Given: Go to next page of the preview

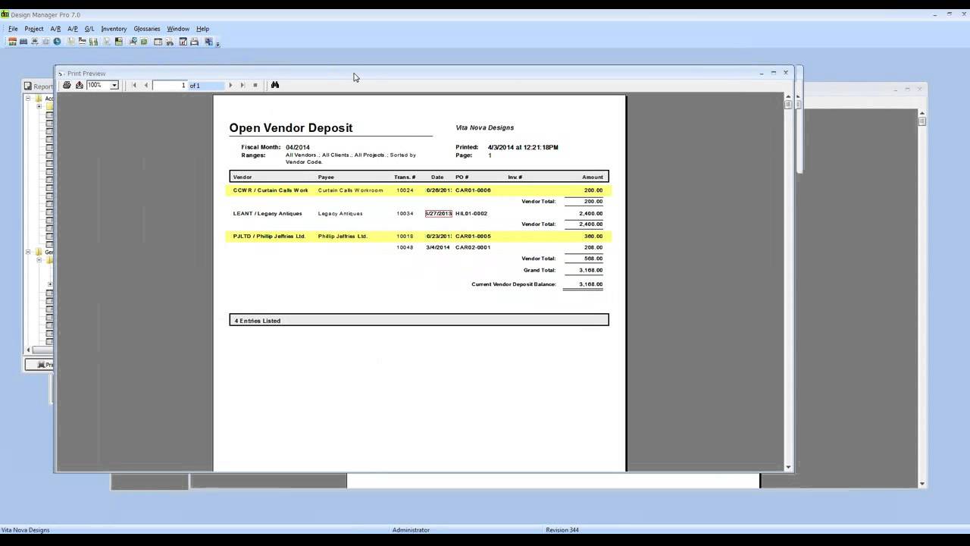Looking at the screenshot, I should (230, 85).
